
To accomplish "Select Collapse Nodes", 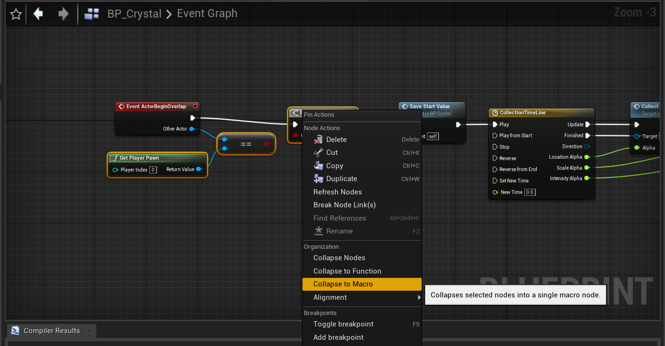I will point(362,258).
